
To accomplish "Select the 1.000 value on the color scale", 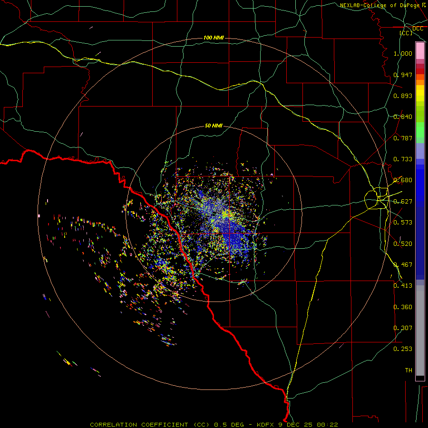I will coord(403,53).
